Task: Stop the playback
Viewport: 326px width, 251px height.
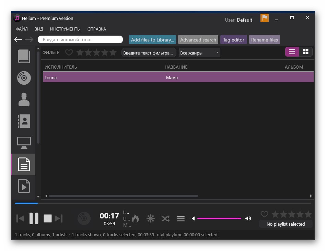Action: 48,218
